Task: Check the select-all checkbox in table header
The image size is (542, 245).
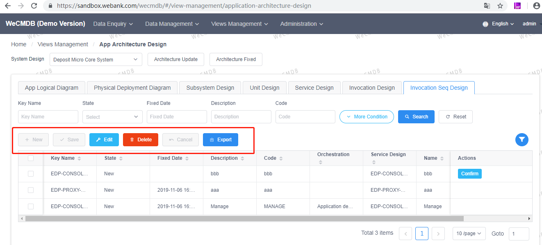Action: [30, 158]
